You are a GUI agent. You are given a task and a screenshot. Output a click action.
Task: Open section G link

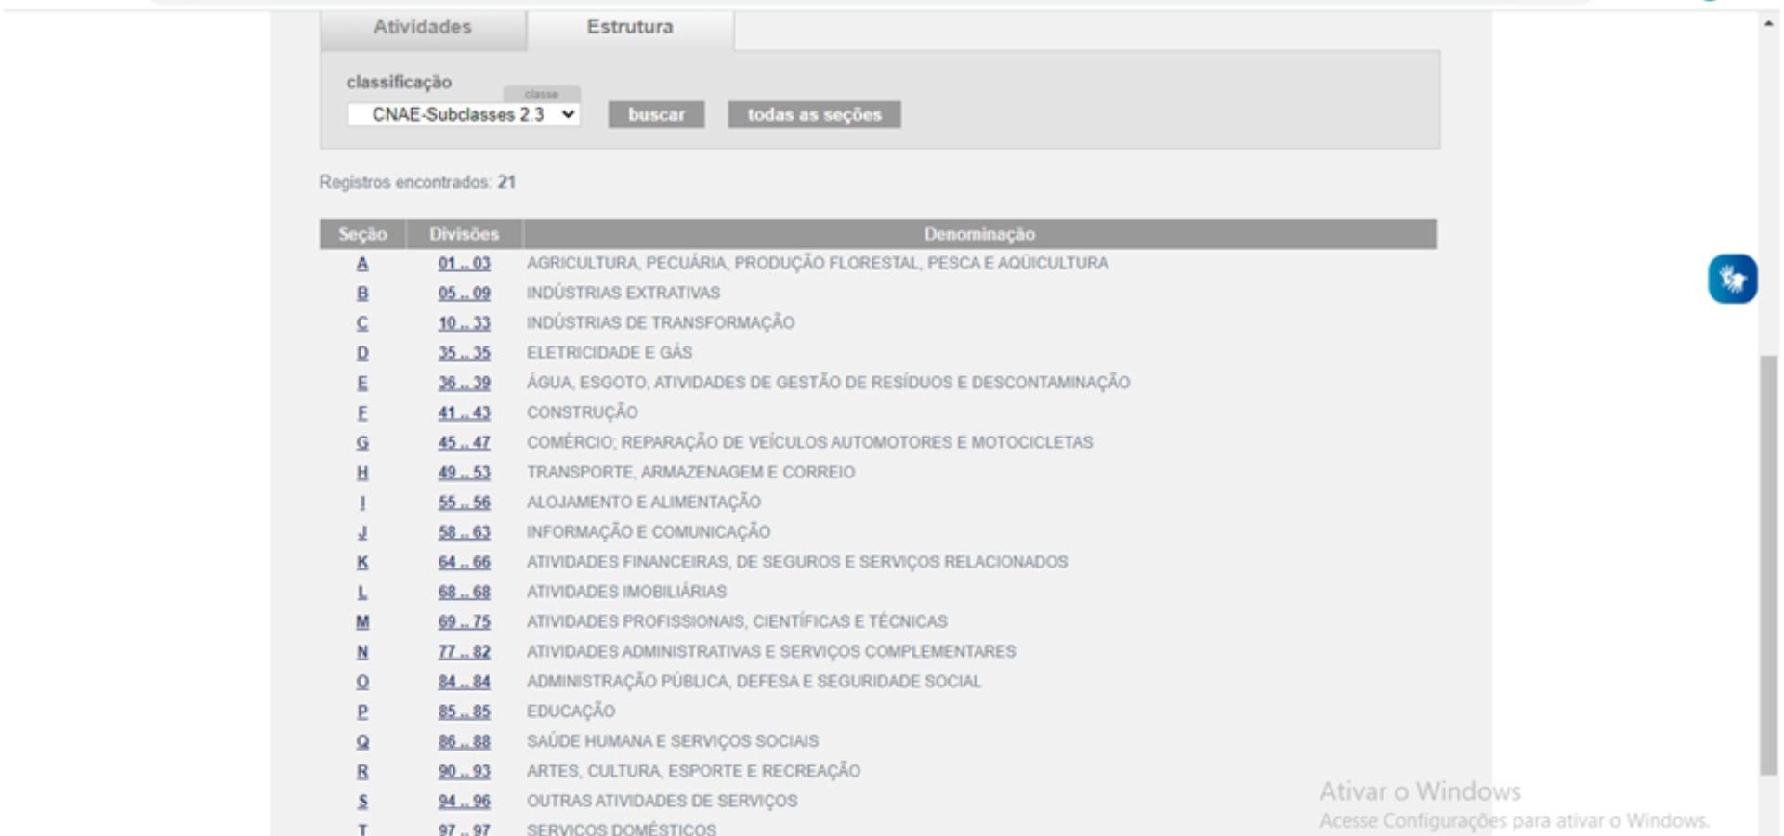(x=362, y=443)
